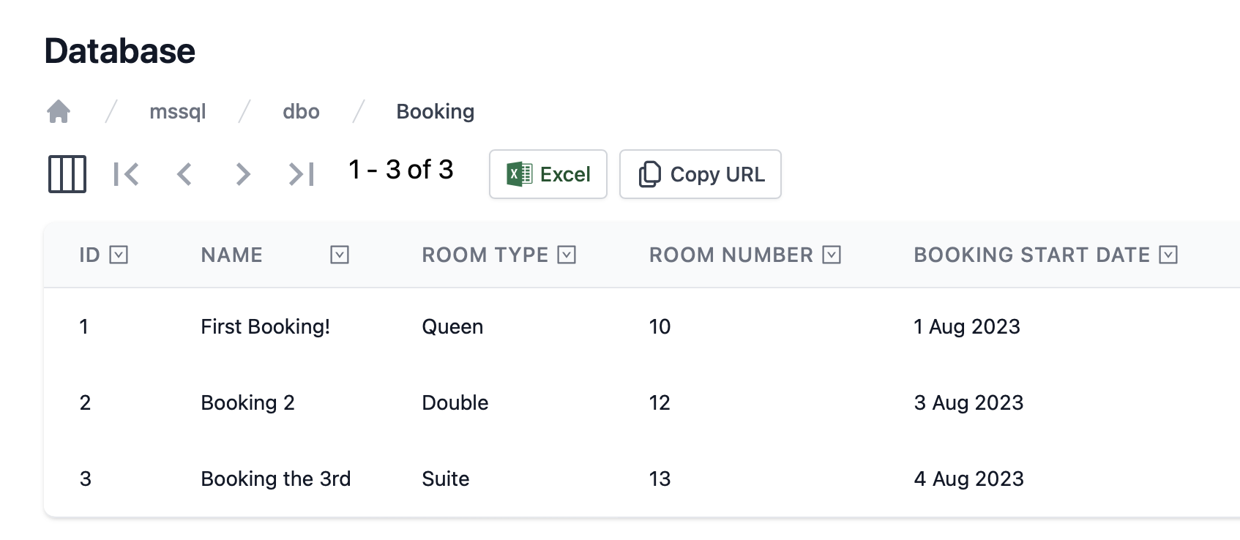Image resolution: width=1240 pixels, height=540 pixels.
Task: Open the ID column dropdown
Action: [119, 255]
